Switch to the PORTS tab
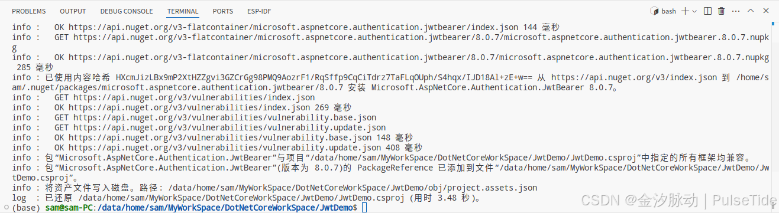779x213 pixels. [222, 11]
